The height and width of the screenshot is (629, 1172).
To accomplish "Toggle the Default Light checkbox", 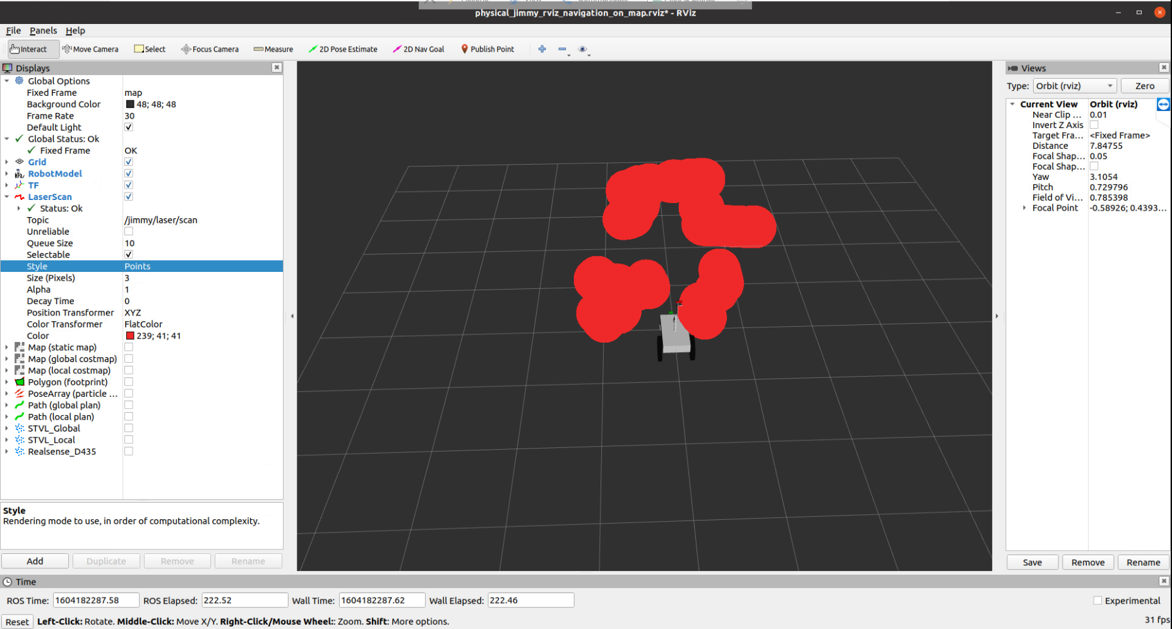I will coord(129,127).
